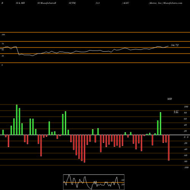Click the last red MR bar
The height and width of the screenshot is (190, 190).
pos(169,148)
